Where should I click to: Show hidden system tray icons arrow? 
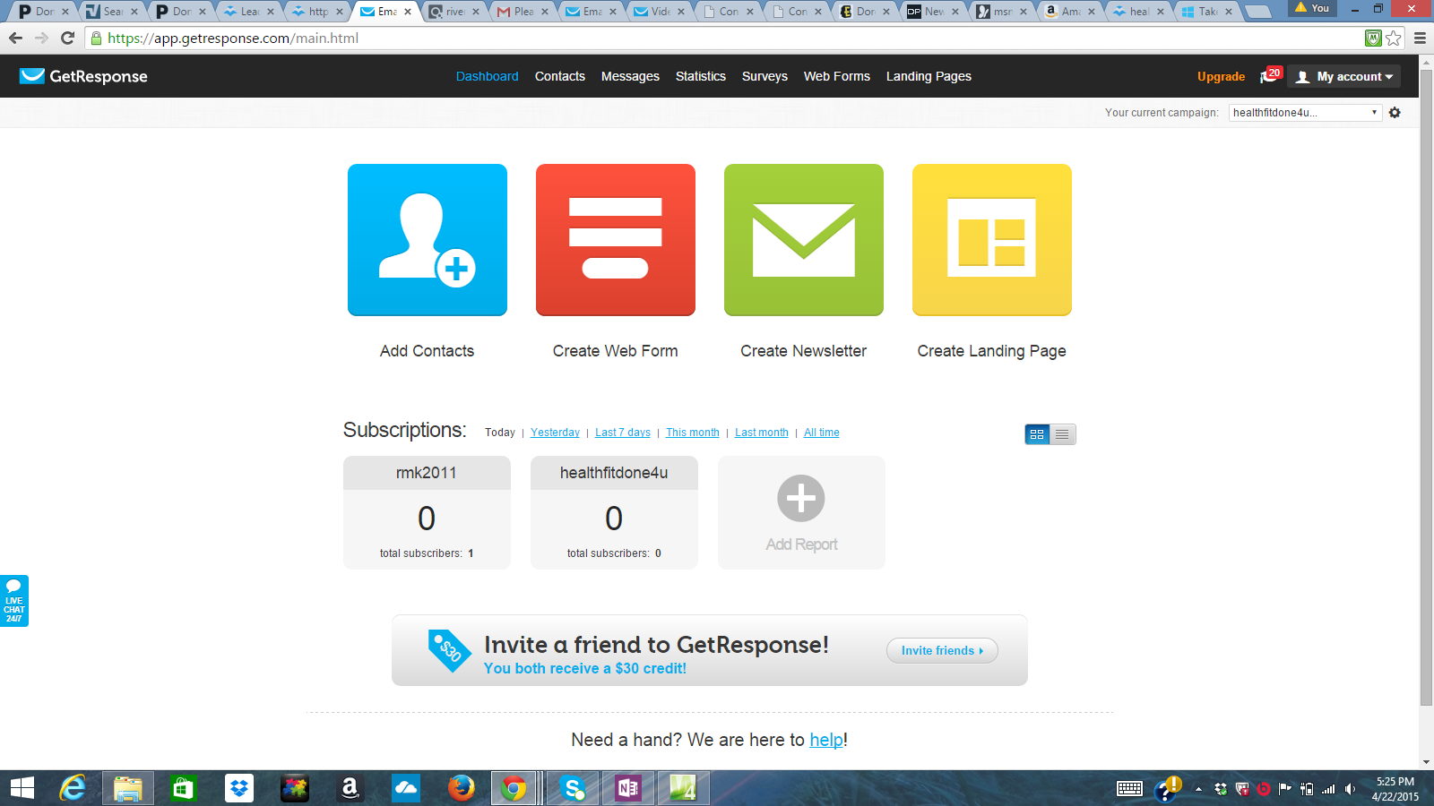[x=1198, y=789]
